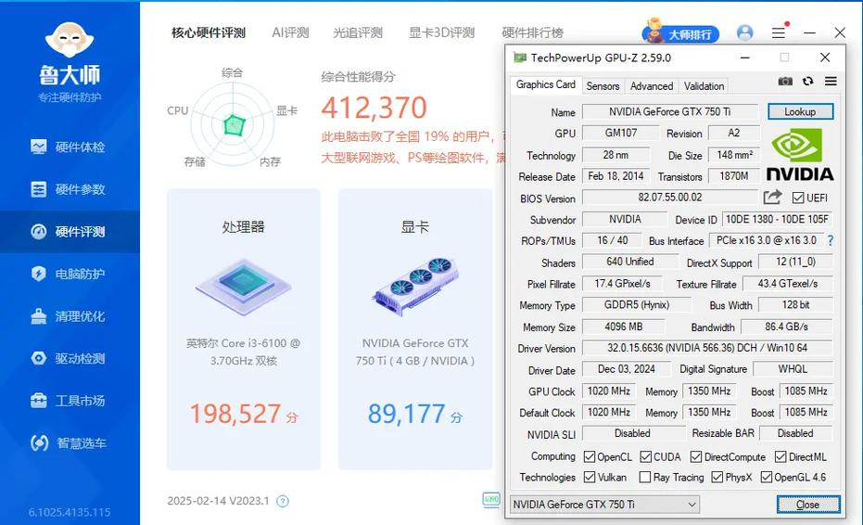Switch to 光追评测 tab

pyautogui.click(x=358, y=33)
